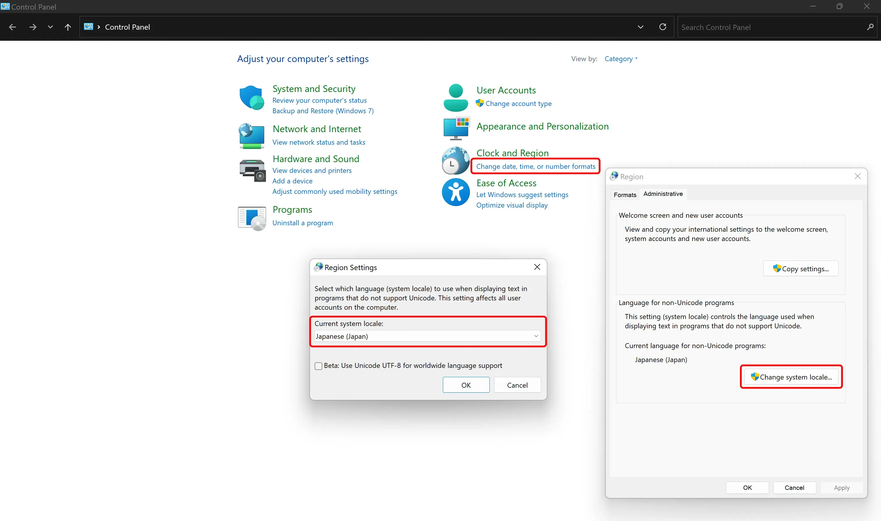The image size is (881, 521).
Task: Click the Programs icon
Action: [252, 218]
